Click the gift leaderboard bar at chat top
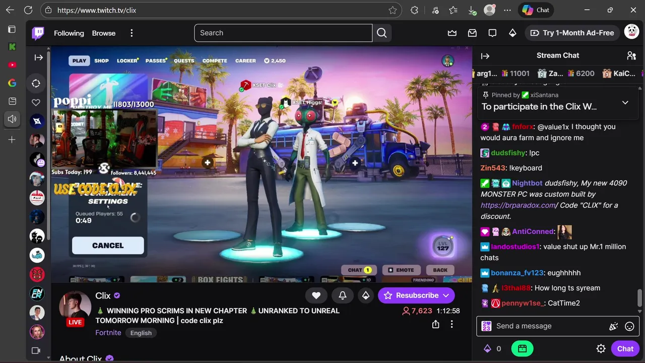The height and width of the screenshot is (363, 645). (558, 74)
